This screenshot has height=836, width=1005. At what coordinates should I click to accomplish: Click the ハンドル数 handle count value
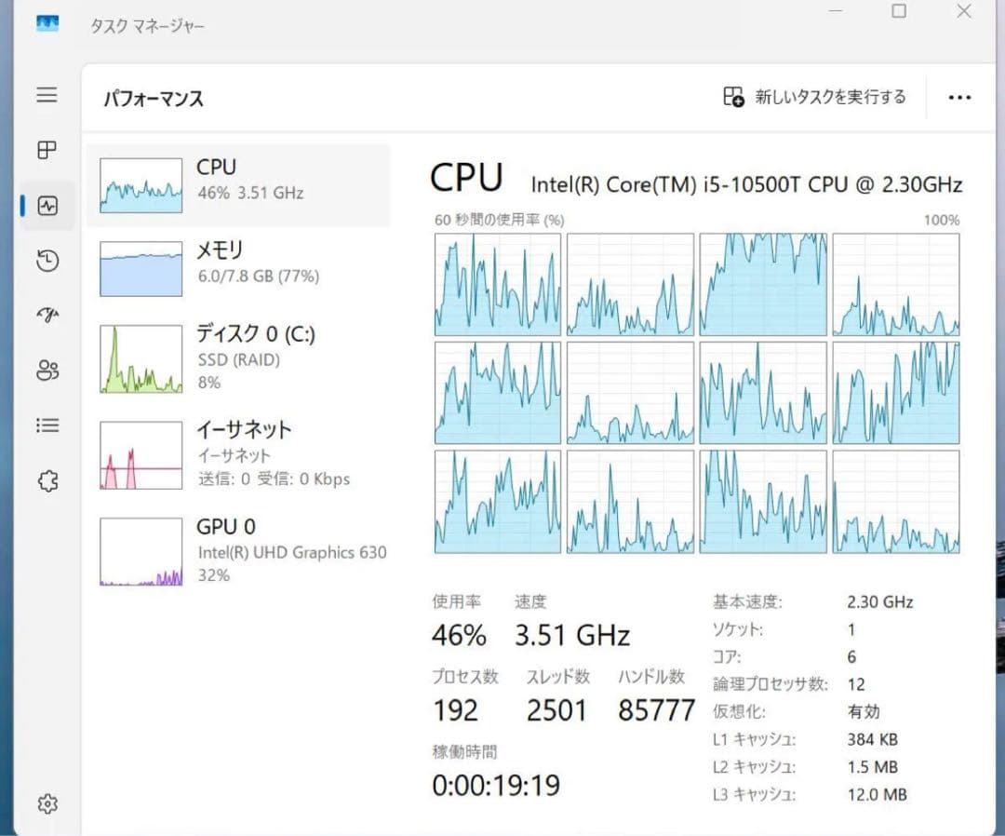tap(656, 710)
